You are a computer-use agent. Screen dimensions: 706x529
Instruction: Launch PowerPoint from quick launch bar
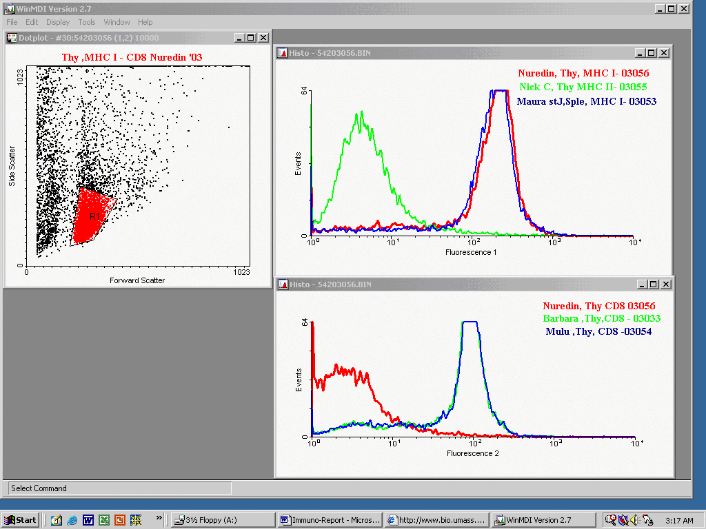coord(119,519)
